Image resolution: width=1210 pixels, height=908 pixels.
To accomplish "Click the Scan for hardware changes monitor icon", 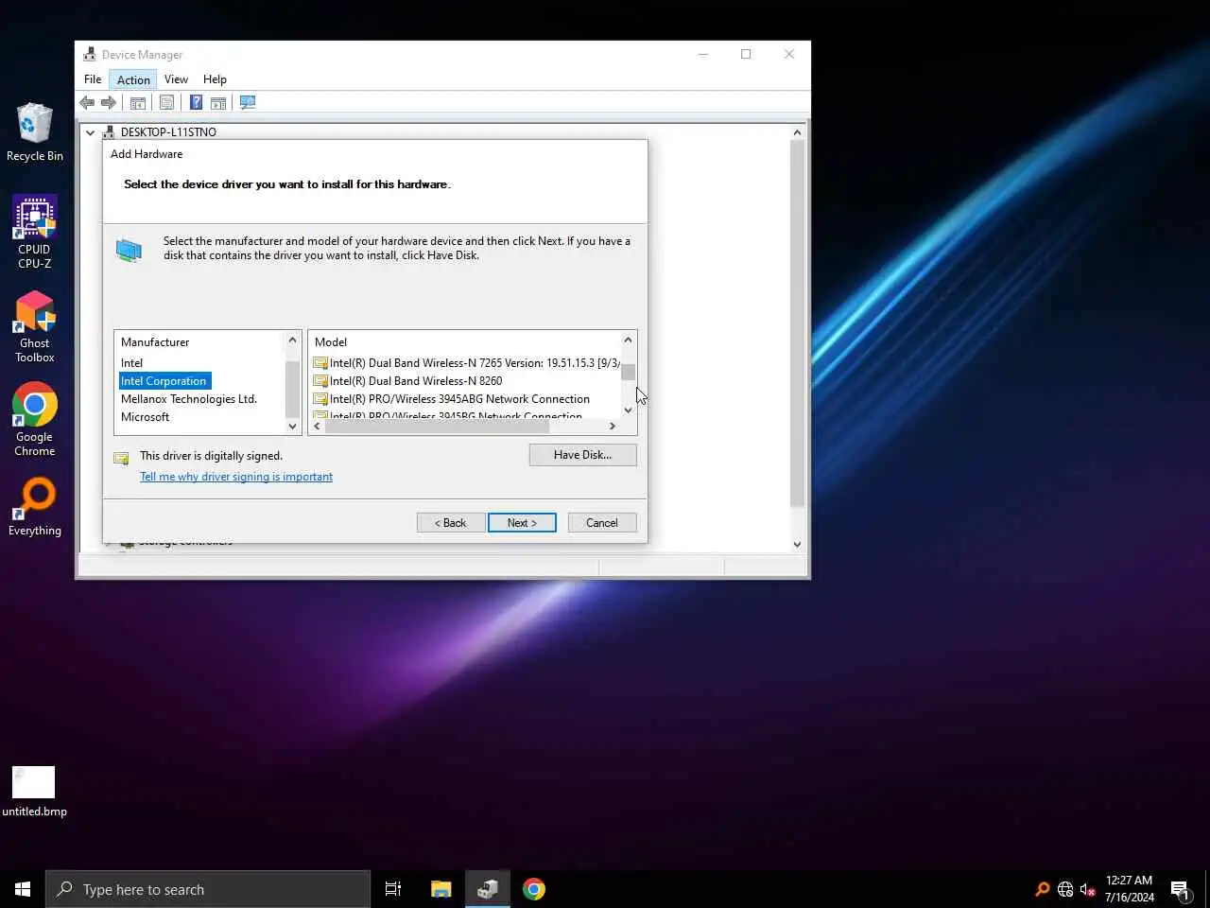I will [x=248, y=102].
